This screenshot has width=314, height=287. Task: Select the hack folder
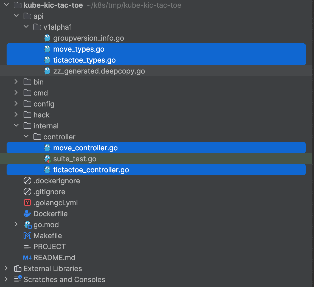point(41,115)
